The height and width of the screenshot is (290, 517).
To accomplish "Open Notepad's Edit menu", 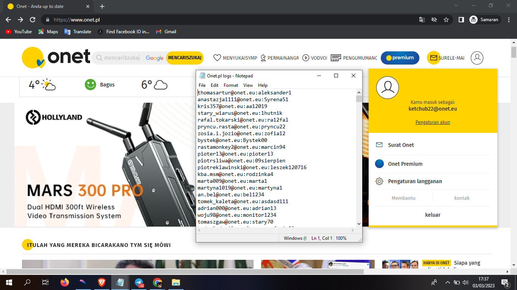I will click(215, 85).
